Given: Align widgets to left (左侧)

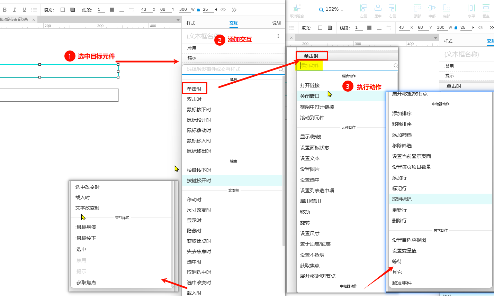Looking at the screenshot, I should click(363, 8).
